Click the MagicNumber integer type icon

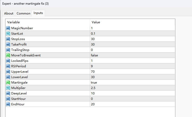[x=8, y=28]
